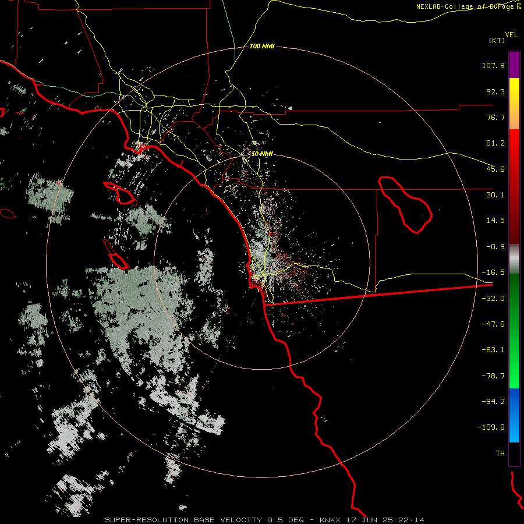Click the yellow-orange segment of the color bar
The height and width of the screenshot is (524, 524).
point(514,104)
